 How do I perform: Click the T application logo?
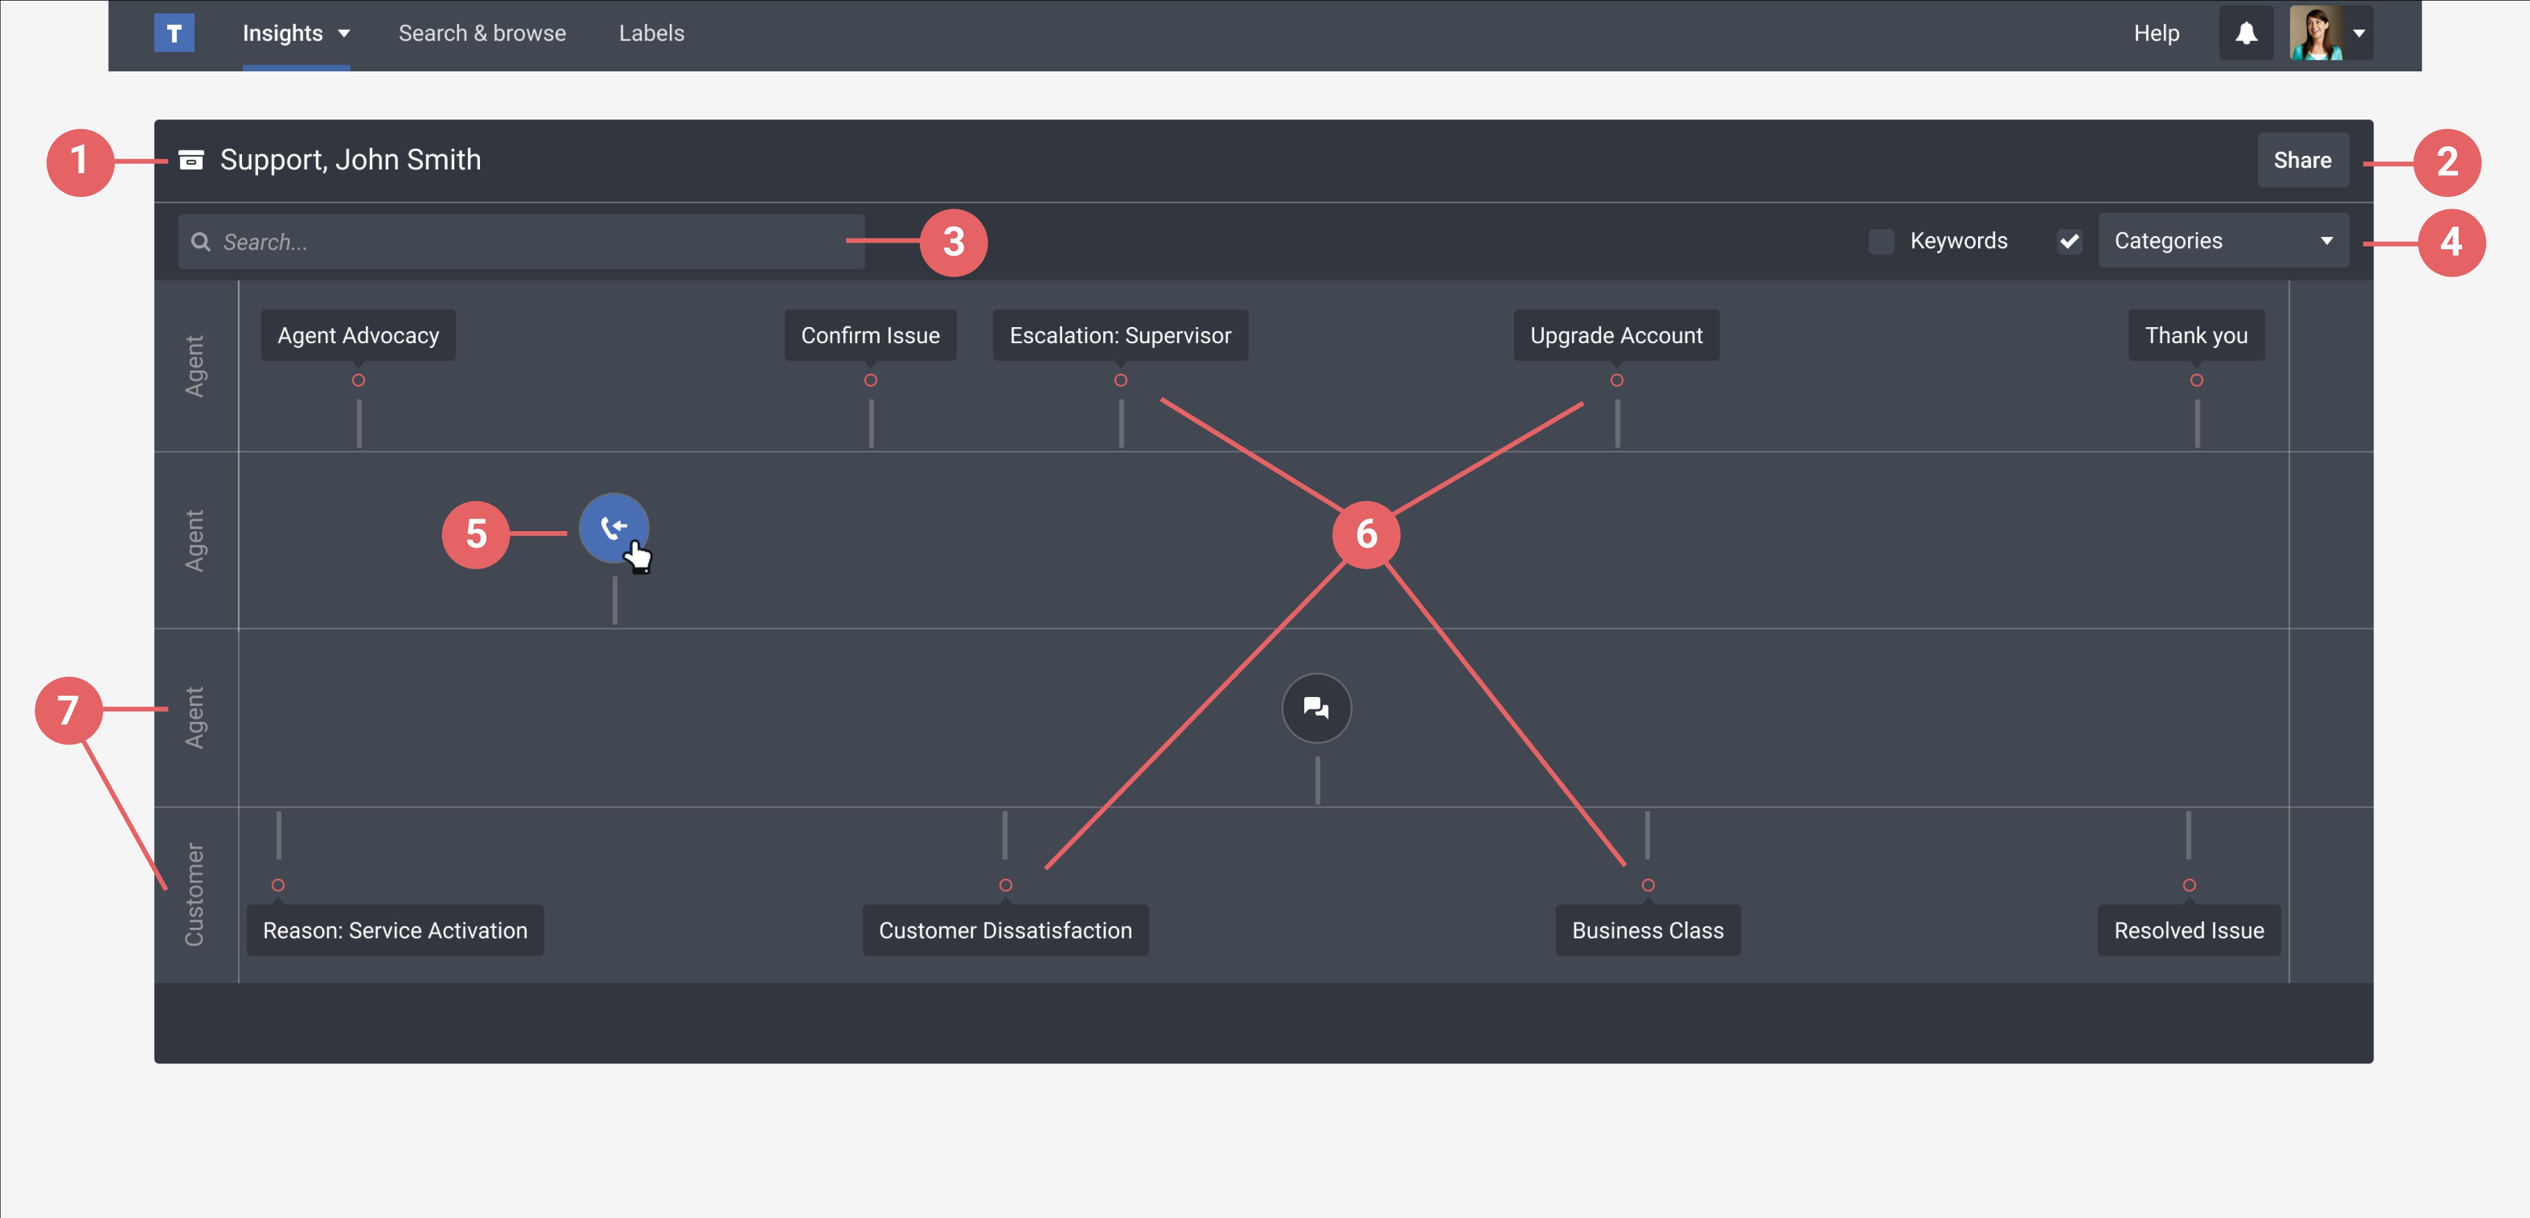[174, 33]
